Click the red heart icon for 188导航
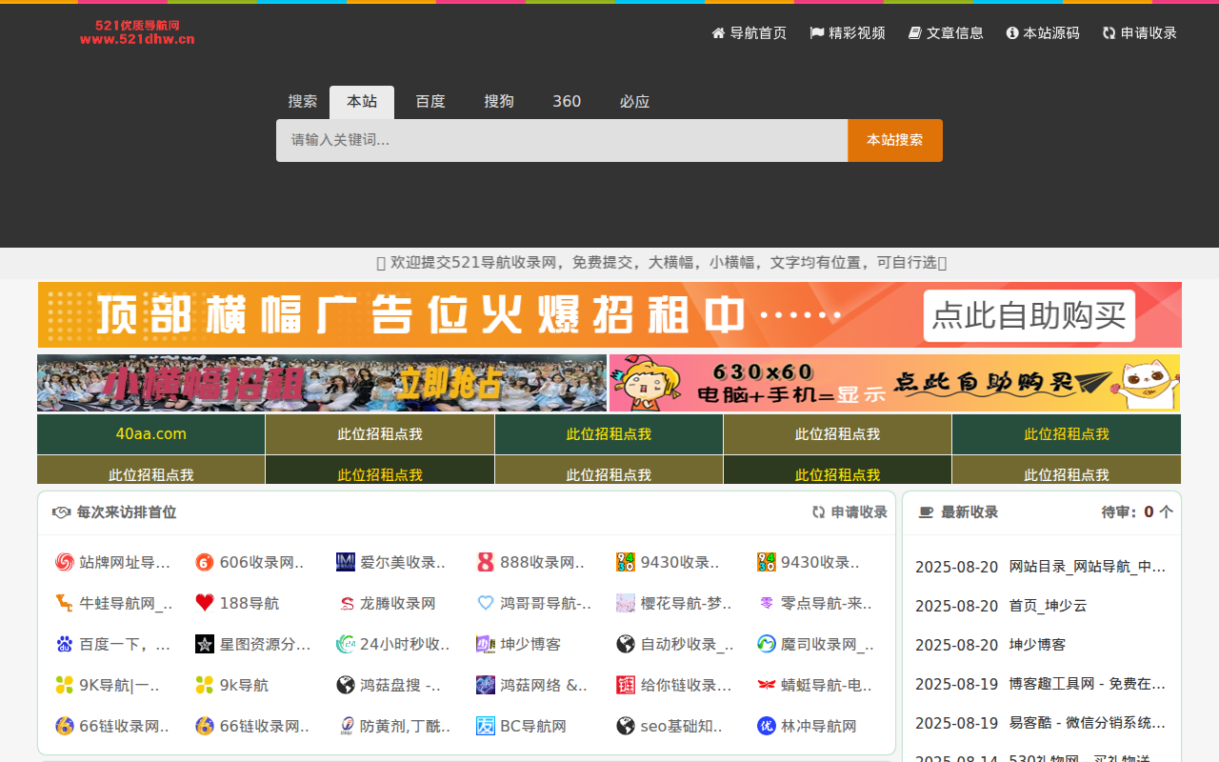 [205, 603]
